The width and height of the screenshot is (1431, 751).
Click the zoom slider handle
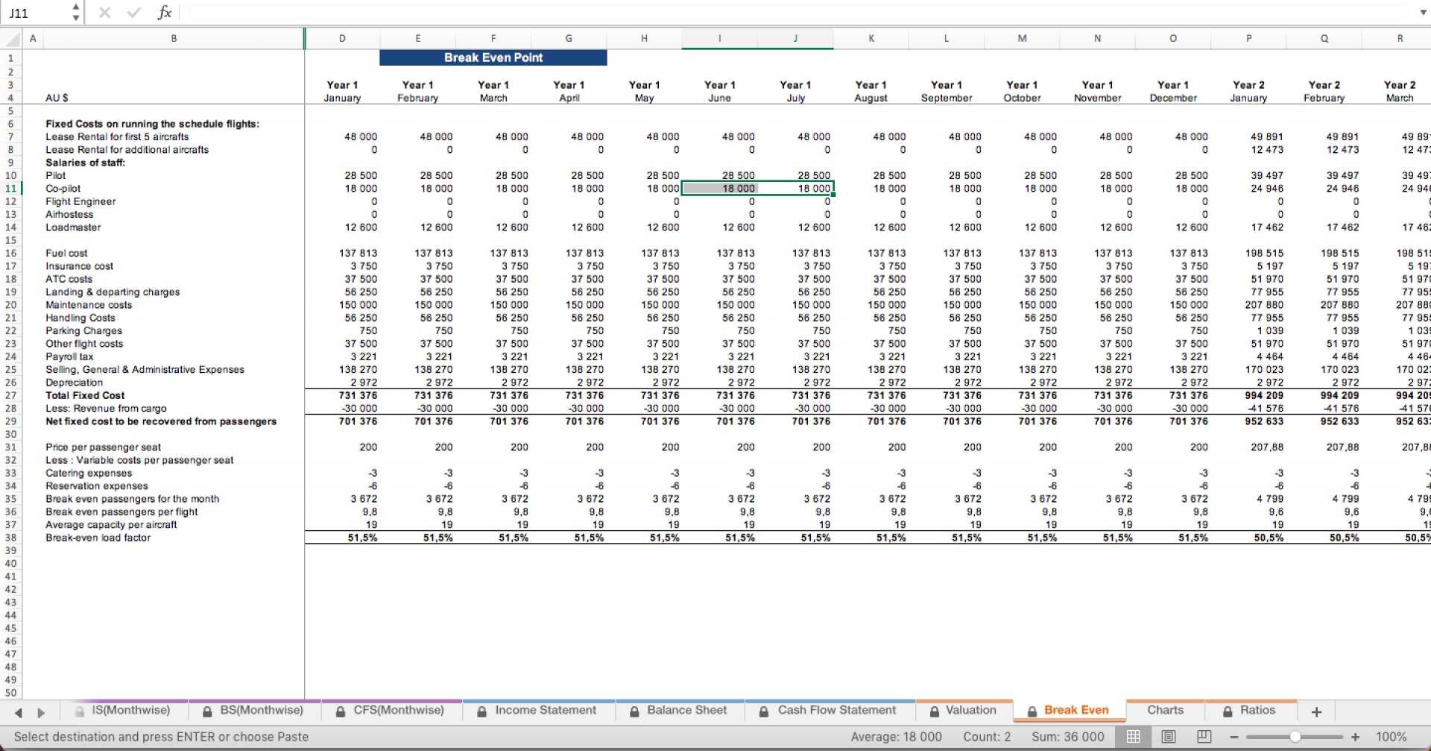[1295, 735]
